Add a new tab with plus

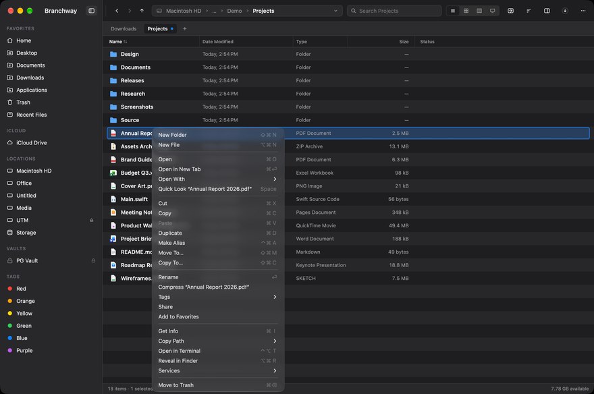tap(184, 29)
